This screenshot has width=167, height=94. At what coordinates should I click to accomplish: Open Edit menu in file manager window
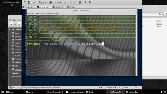15,20
